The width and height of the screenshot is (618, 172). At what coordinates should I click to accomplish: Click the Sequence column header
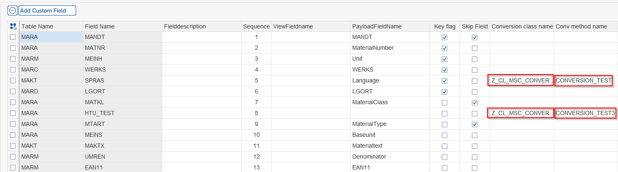pos(256,26)
